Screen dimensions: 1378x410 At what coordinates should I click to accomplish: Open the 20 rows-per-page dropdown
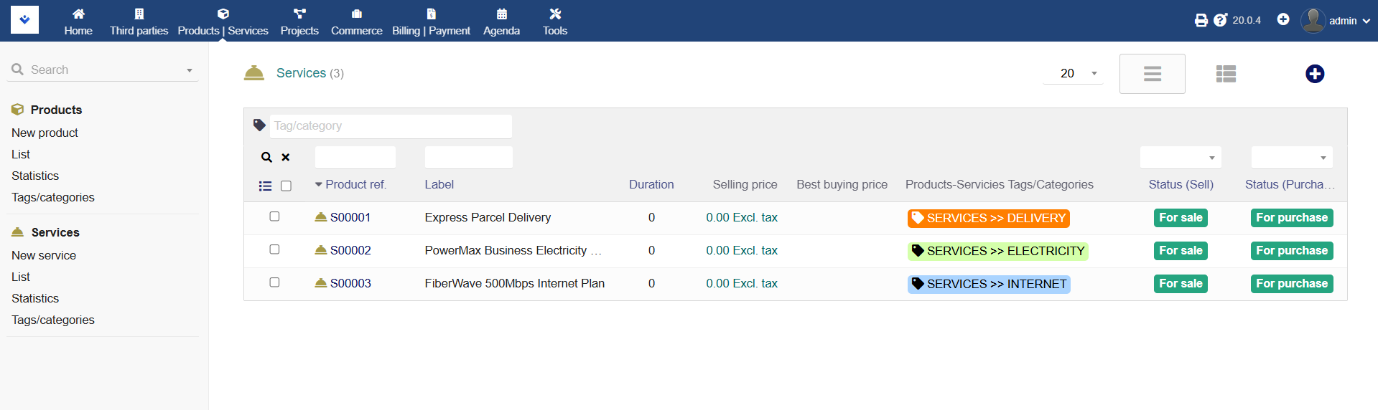tap(1074, 73)
